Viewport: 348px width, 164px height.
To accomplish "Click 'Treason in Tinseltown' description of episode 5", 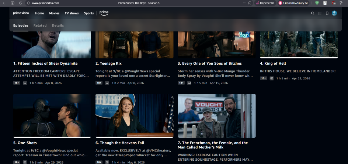I will pos(51,153).
